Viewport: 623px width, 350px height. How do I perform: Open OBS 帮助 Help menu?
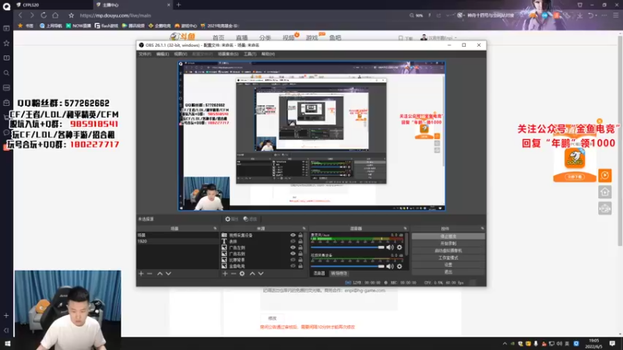tap(268, 54)
